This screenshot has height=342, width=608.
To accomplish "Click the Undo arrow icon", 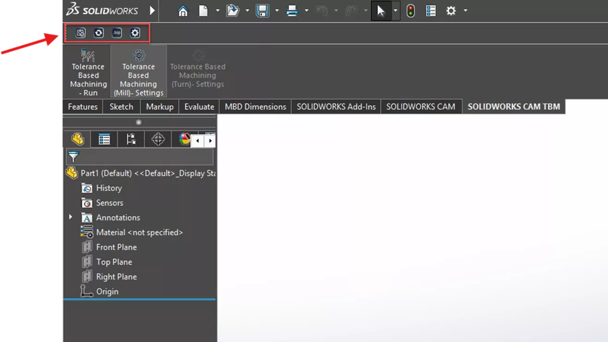I will (322, 11).
